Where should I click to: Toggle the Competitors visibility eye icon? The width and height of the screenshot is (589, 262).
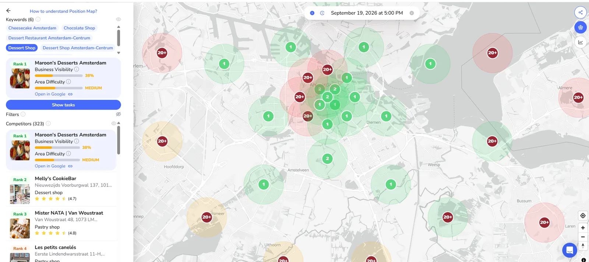pyautogui.click(x=114, y=124)
